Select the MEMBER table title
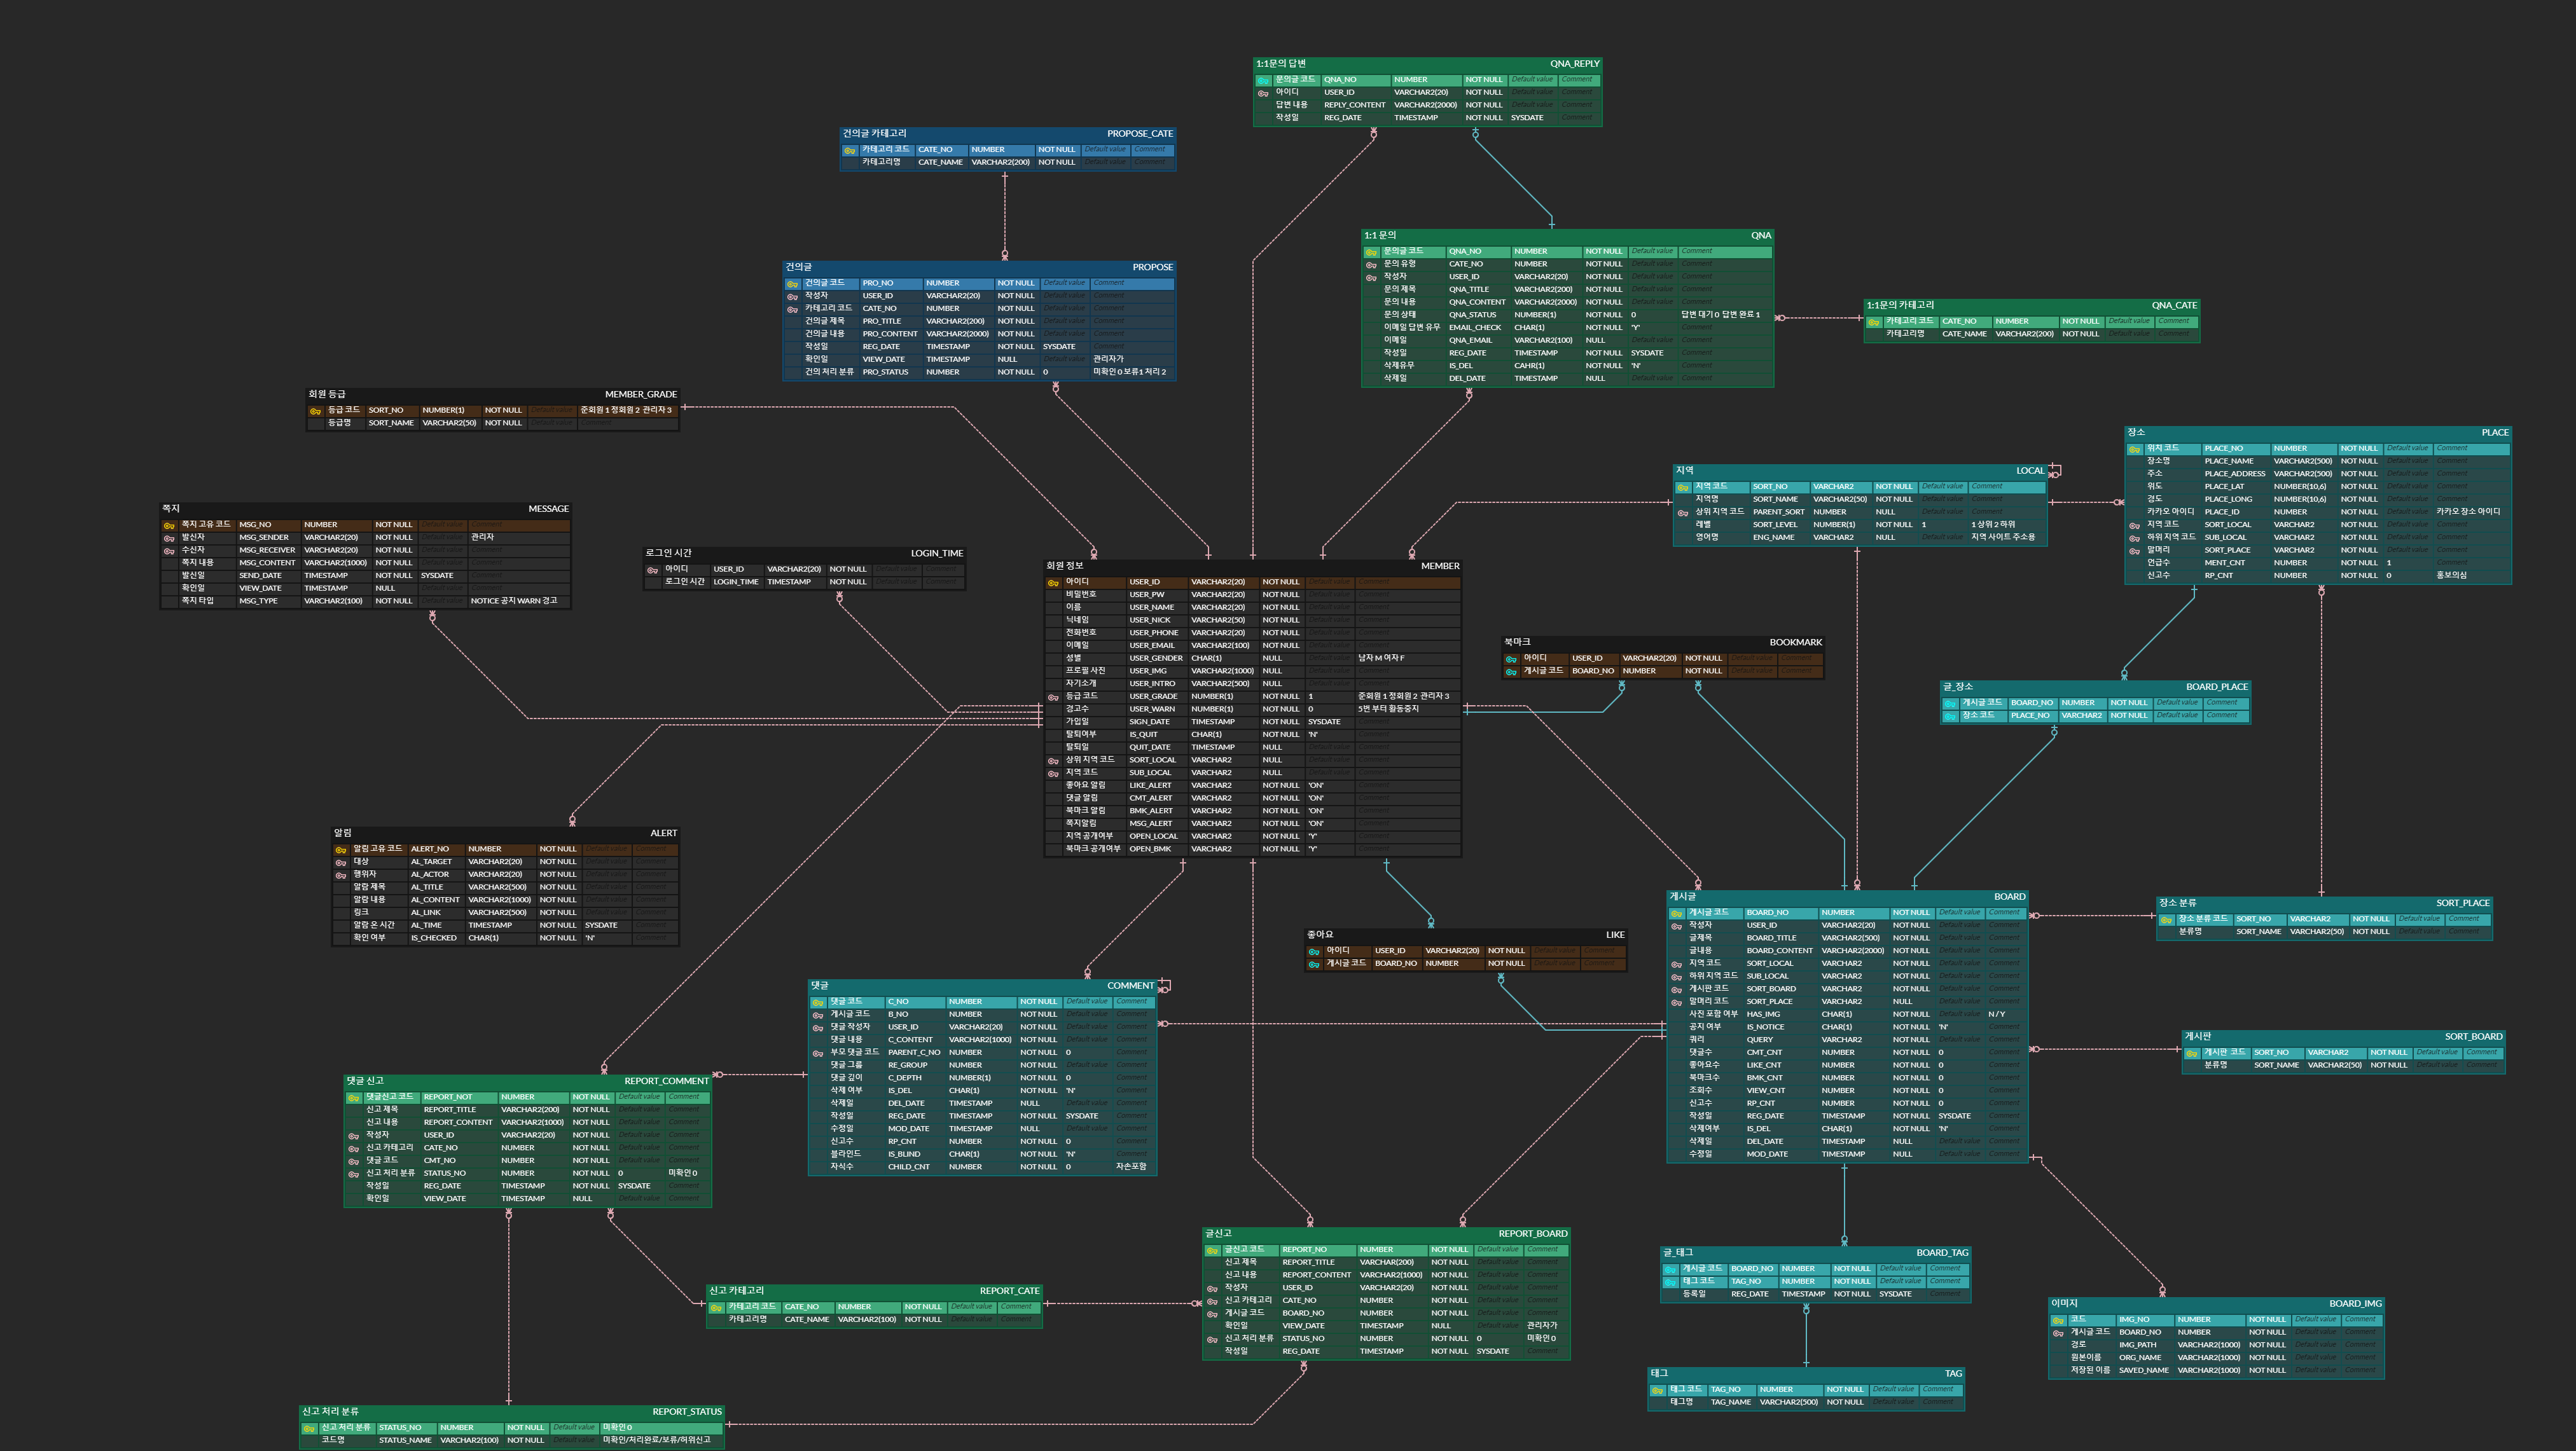The height and width of the screenshot is (1451, 2576). [1440, 566]
